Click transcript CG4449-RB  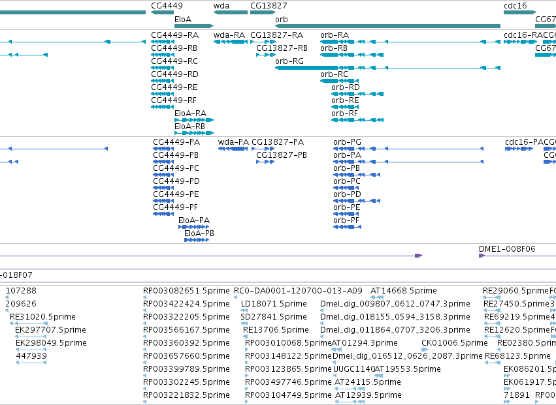click(163, 55)
